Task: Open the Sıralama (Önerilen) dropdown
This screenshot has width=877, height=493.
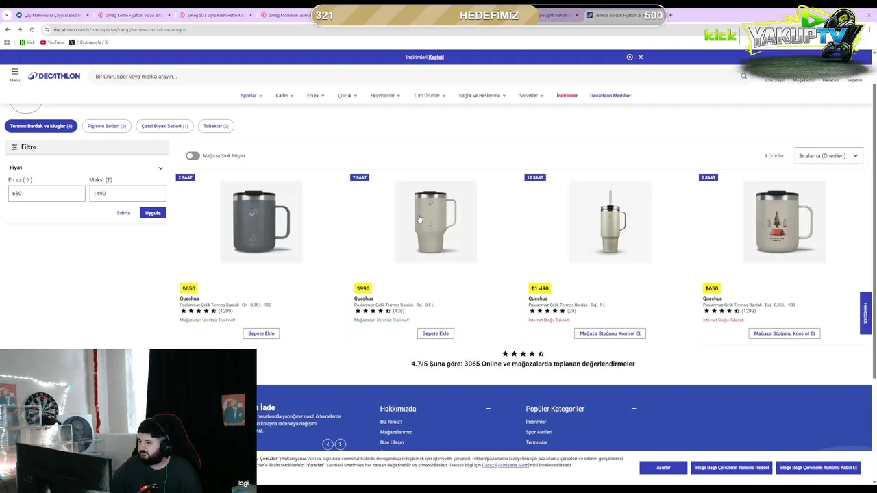Action: pyautogui.click(x=828, y=156)
